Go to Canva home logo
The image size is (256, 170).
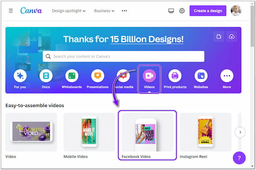tap(31, 11)
